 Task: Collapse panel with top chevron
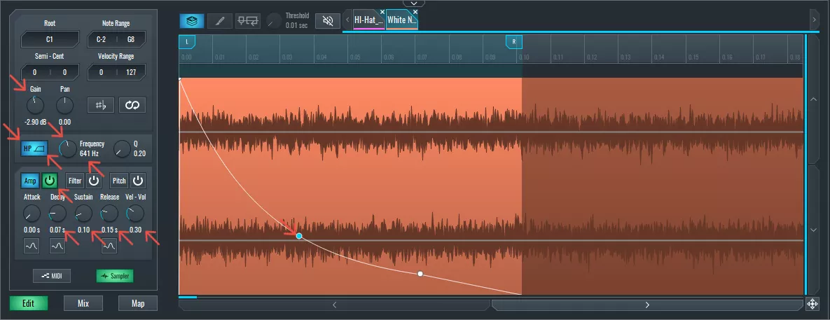(413, 4)
